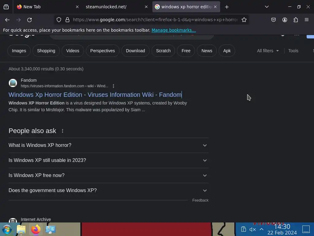The width and height of the screenshot is (314, 236).
Task: Click the show desktop button
Action: coord(306,229)
